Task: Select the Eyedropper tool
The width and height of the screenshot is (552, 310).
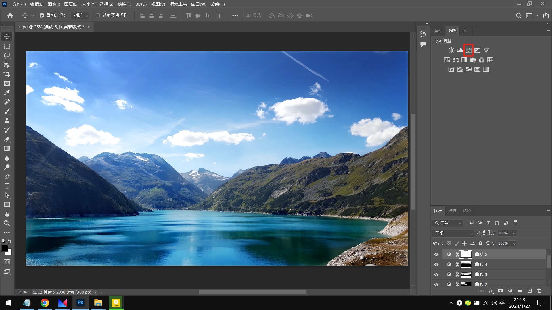Action: click(7, 93)
